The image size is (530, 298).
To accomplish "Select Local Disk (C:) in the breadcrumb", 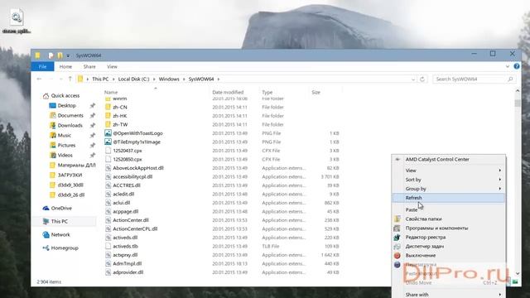I will (133, 79).
